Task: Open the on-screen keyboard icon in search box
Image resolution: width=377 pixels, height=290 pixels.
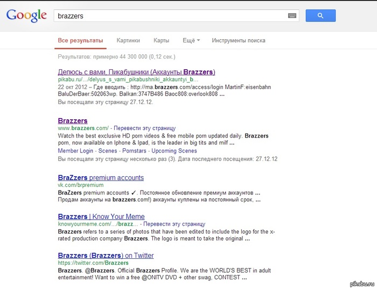Action: pyautogui.click(x=292, y=16)
